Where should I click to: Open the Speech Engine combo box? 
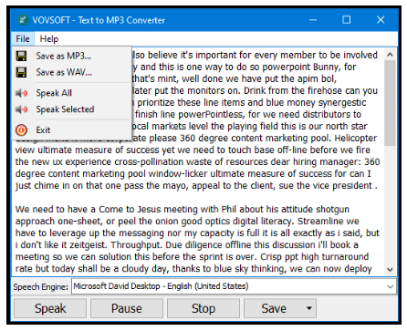(234, 286)
